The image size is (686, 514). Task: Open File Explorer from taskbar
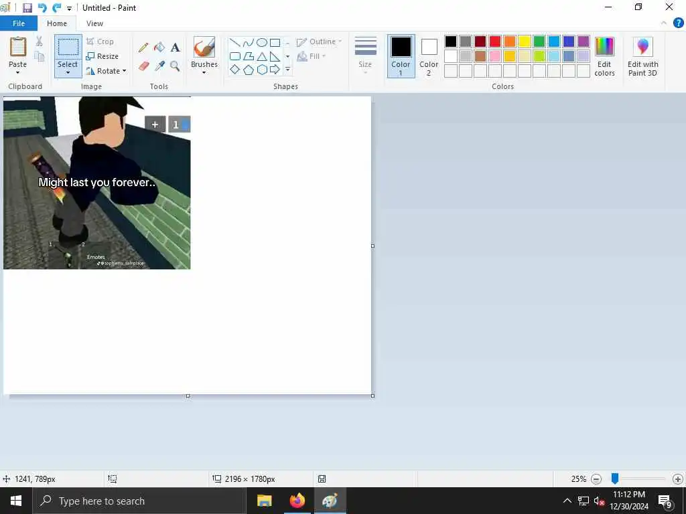point(264,501)
